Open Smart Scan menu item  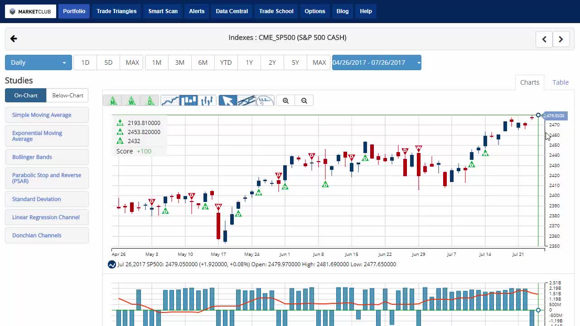163,11
